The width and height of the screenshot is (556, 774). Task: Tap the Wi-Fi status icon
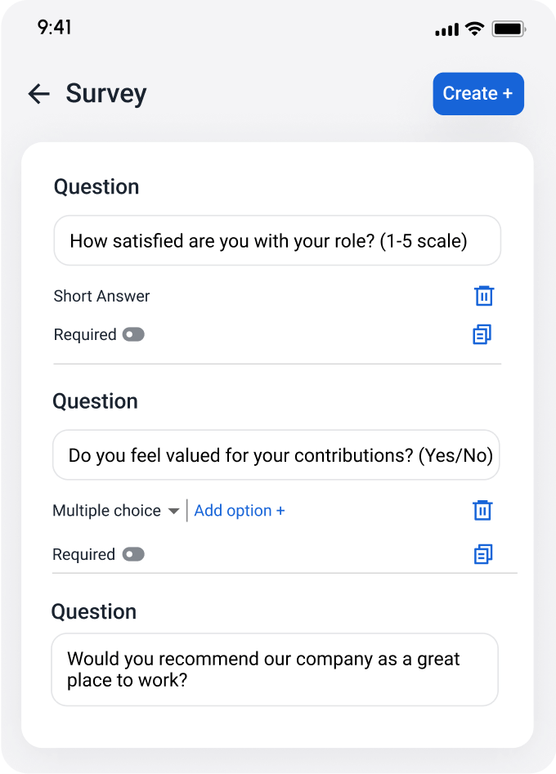tap(474, 29)
